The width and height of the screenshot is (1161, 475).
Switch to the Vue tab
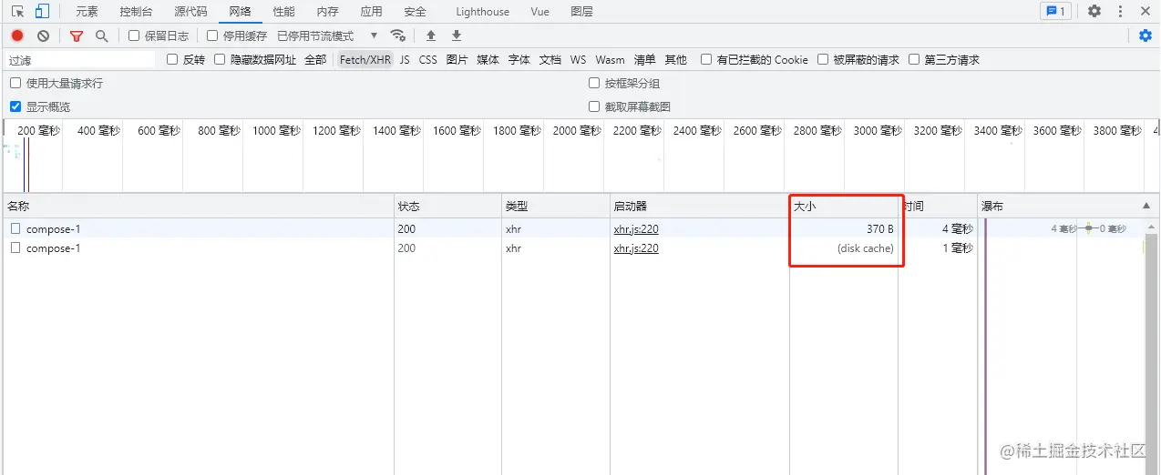click(x=540, y=12)
